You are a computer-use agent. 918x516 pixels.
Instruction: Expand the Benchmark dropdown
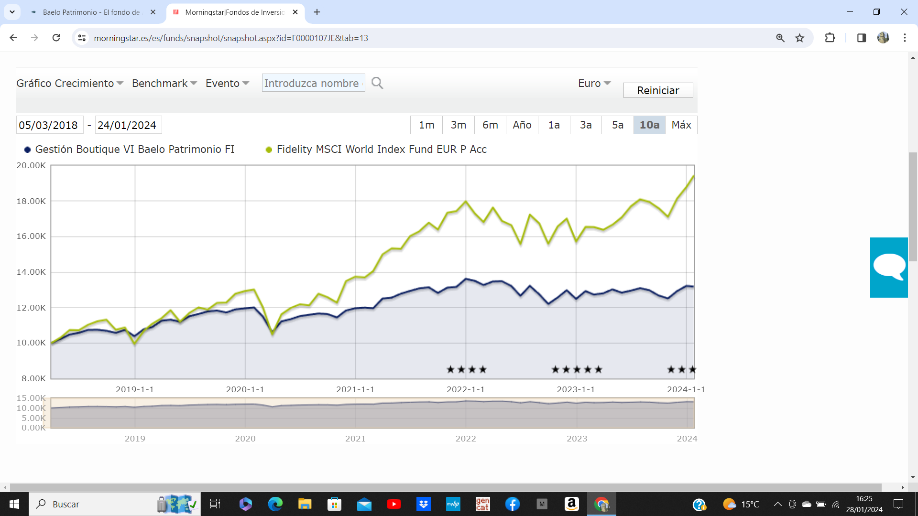coord(164,83)
